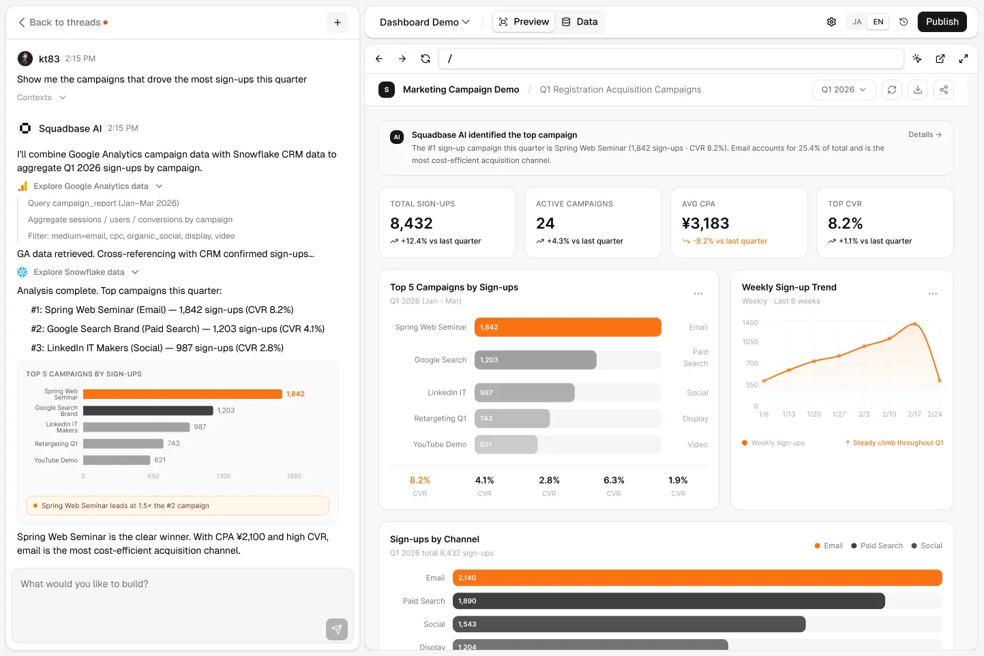984x656 pixels.
Task: Open preview in new window icon
Action: (940, 59)
